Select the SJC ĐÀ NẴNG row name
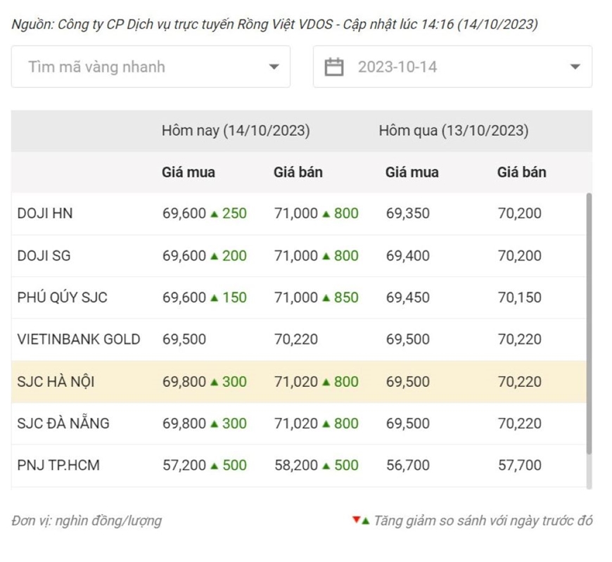Viewport: 612px width, 562px height. pos(63,423)
